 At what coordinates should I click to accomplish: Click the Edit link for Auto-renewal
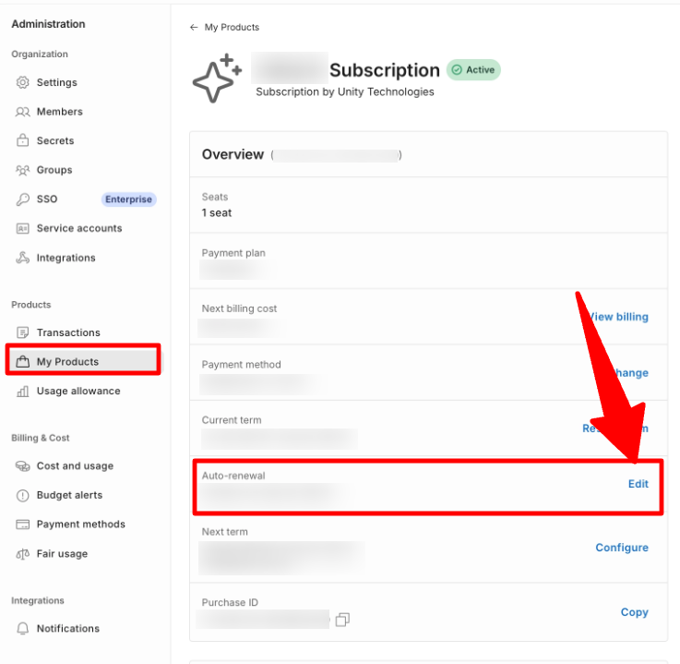coord(638,484)
